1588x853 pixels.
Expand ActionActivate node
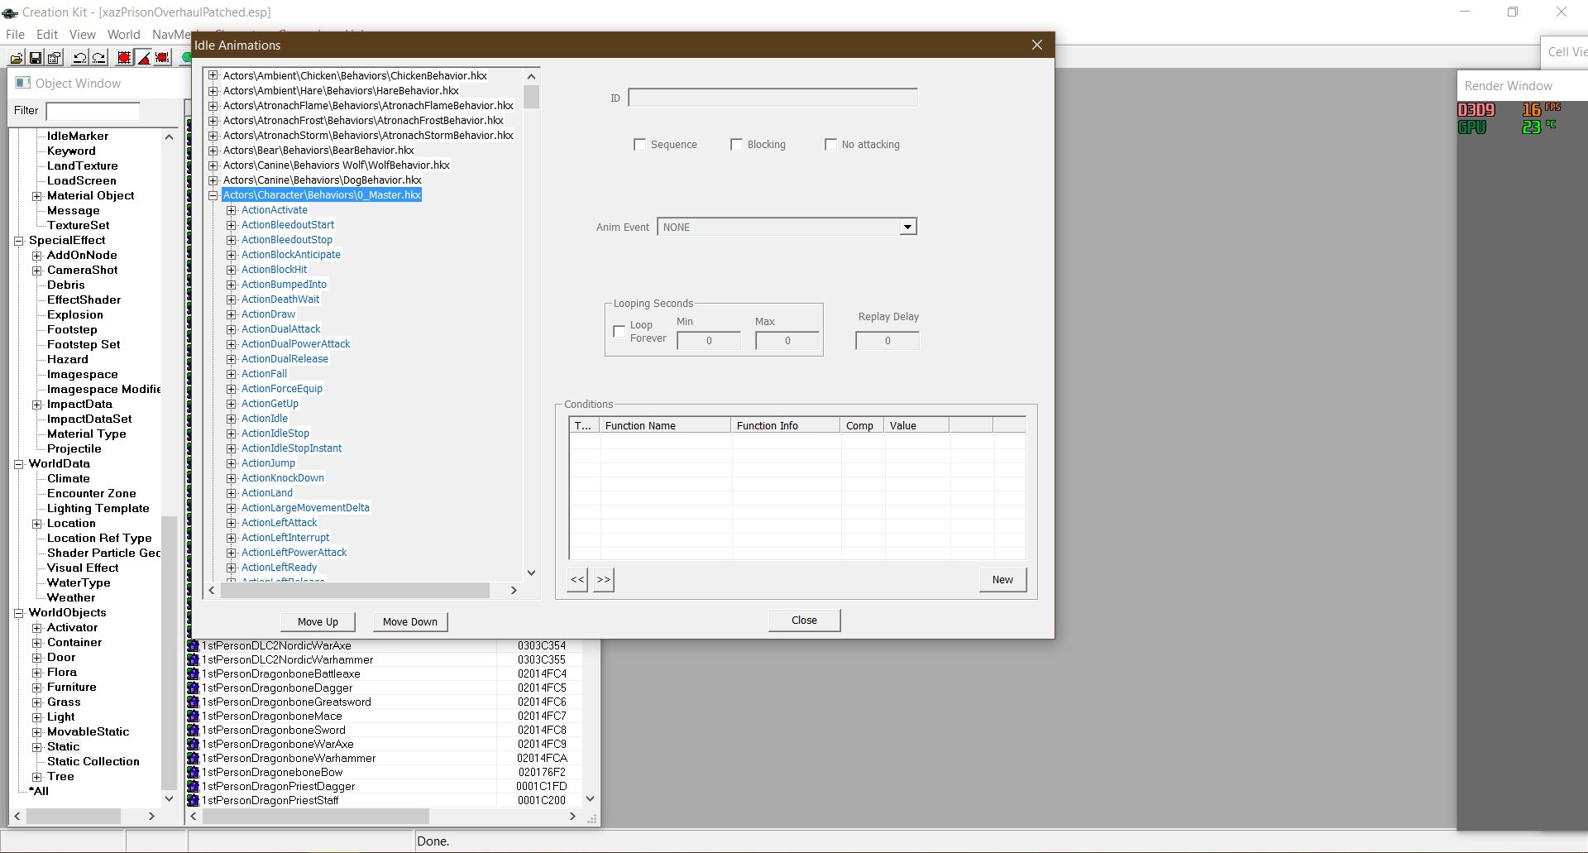click(x=231, y=210)
